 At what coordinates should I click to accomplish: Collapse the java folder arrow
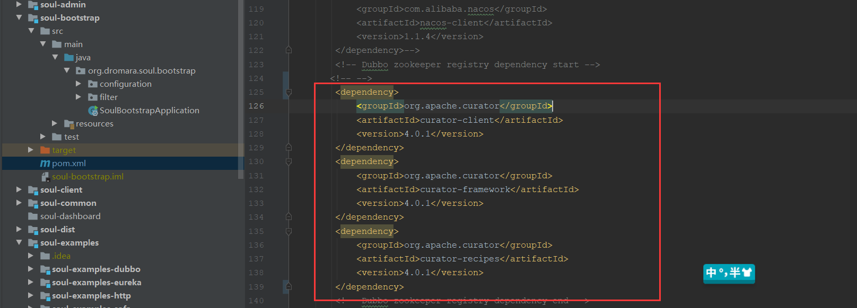tap(55, 57)
